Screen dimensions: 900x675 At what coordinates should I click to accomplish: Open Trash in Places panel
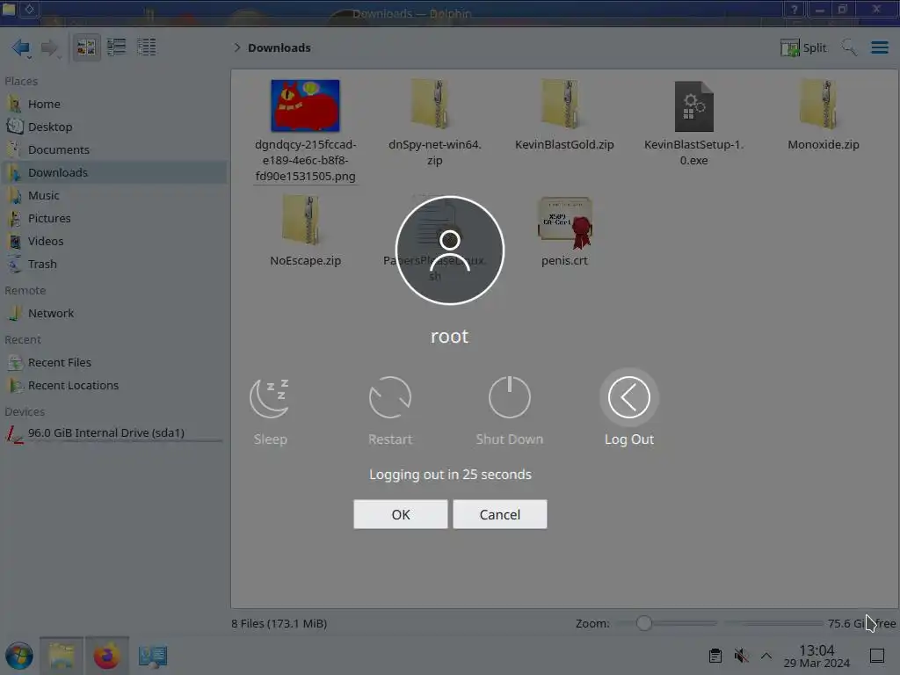[x=113, y=264]
